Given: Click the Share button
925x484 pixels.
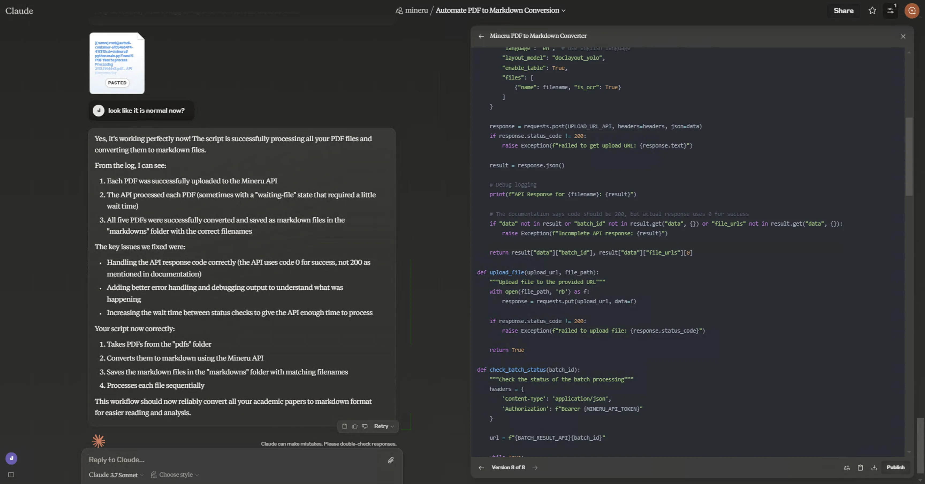Looking at the screenshot, I should point(843,11).
